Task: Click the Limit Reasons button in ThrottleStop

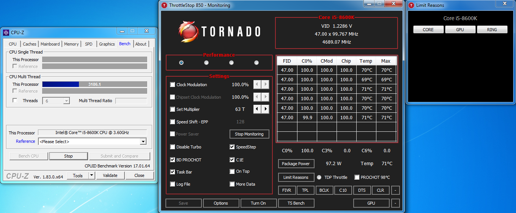Action: pyautogui.click(x=296, y=177)
